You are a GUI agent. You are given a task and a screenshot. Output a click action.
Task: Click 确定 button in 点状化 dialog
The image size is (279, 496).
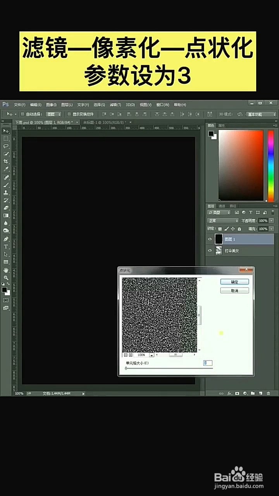(x=234, y=282)
